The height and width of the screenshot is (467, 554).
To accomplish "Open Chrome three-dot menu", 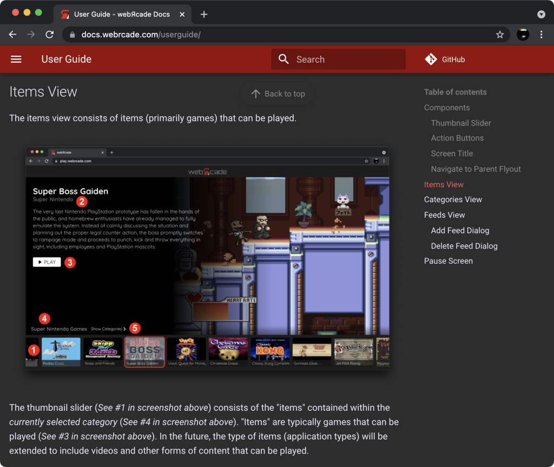I will point(541,35).
